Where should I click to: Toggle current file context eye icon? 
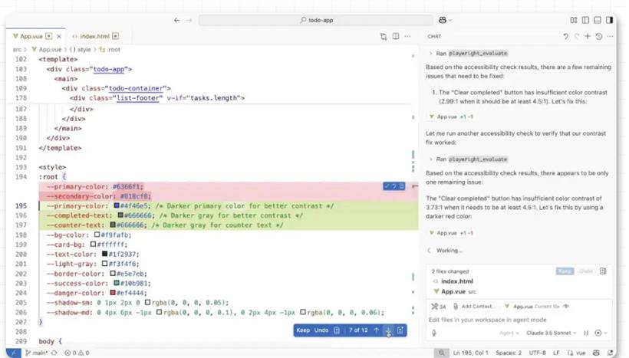point(566,307)
